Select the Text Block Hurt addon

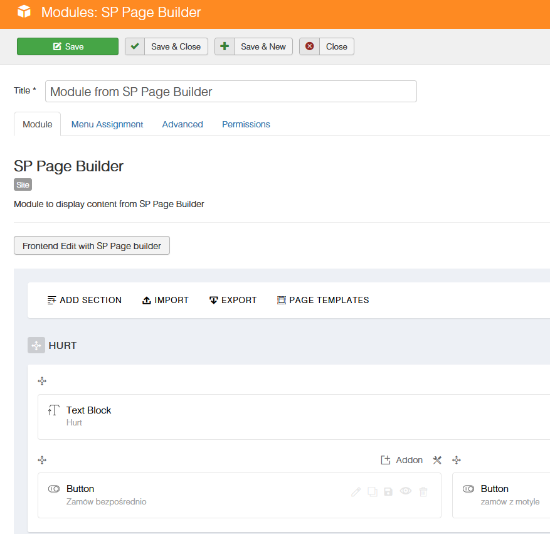[x=294, y=417]
